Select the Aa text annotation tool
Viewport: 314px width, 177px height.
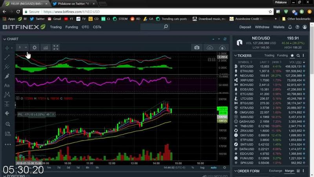point(7,85)
